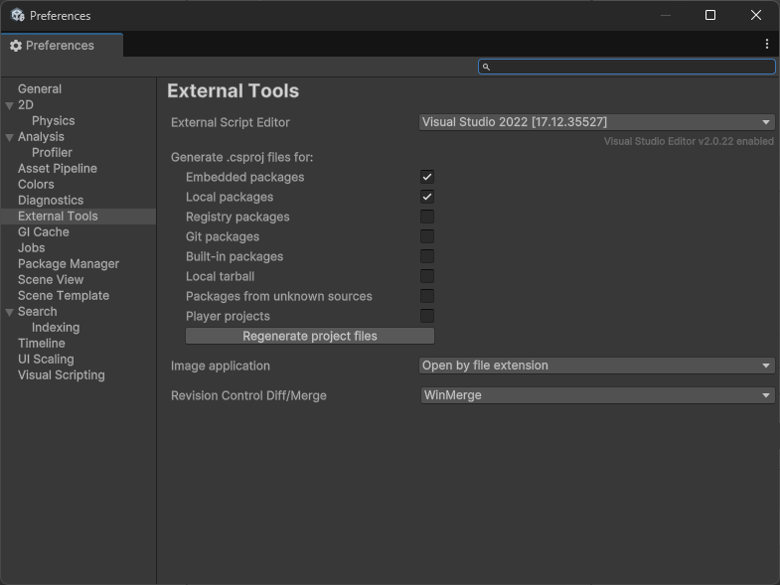
Task: Open External Script Editor dropdown
Action: pyautogui.click(x=596, y=122)
